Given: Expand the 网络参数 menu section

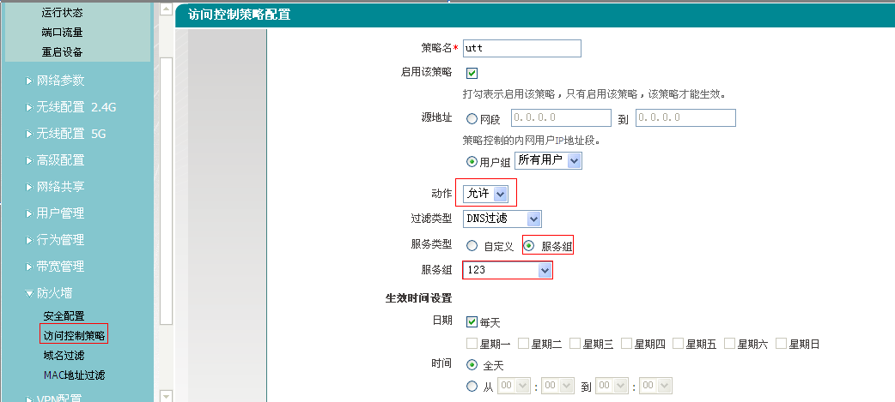Looking at the screenshot, I should pyautogui.click(x=60, y=81).
